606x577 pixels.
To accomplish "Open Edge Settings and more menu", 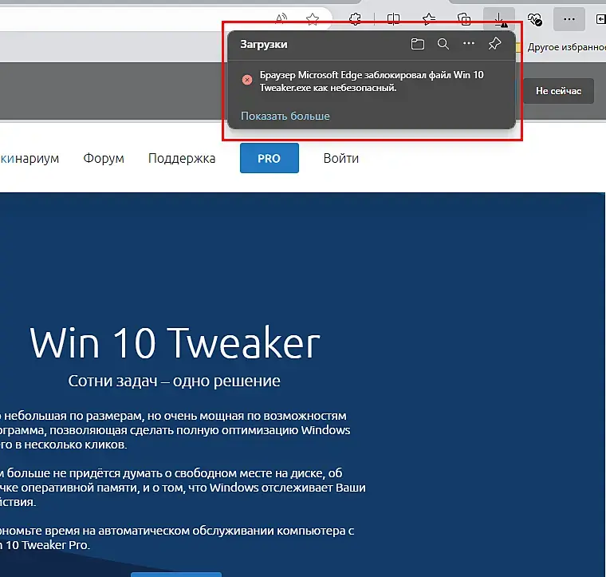I will pos(569,18).
